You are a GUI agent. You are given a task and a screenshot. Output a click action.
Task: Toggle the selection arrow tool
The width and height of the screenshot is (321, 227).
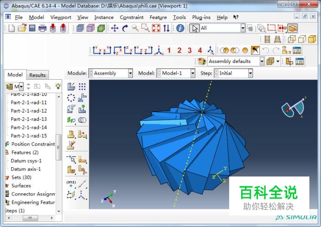pos(194,28)
